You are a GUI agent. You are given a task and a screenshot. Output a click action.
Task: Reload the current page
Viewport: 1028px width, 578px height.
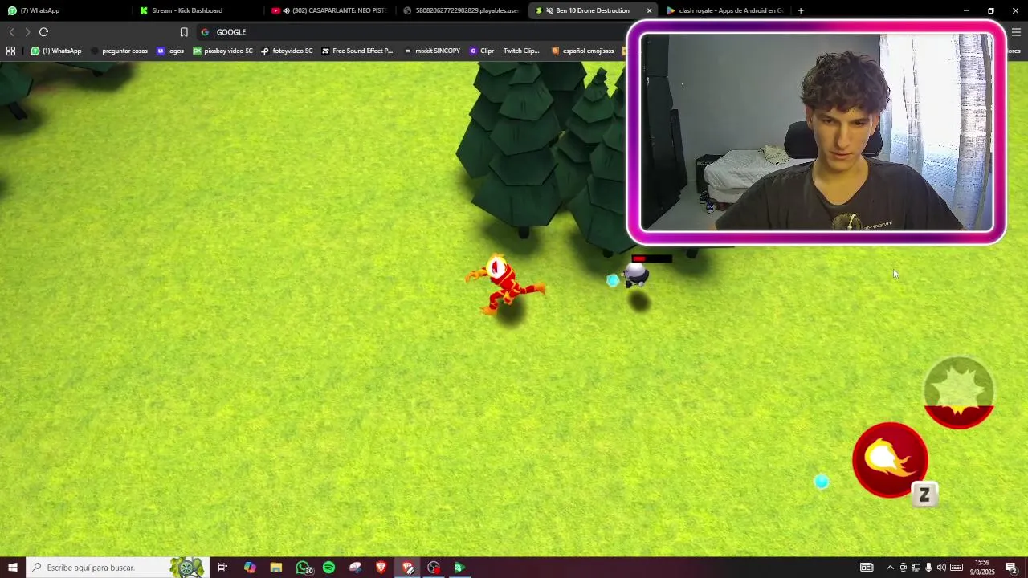coord(44,32)
